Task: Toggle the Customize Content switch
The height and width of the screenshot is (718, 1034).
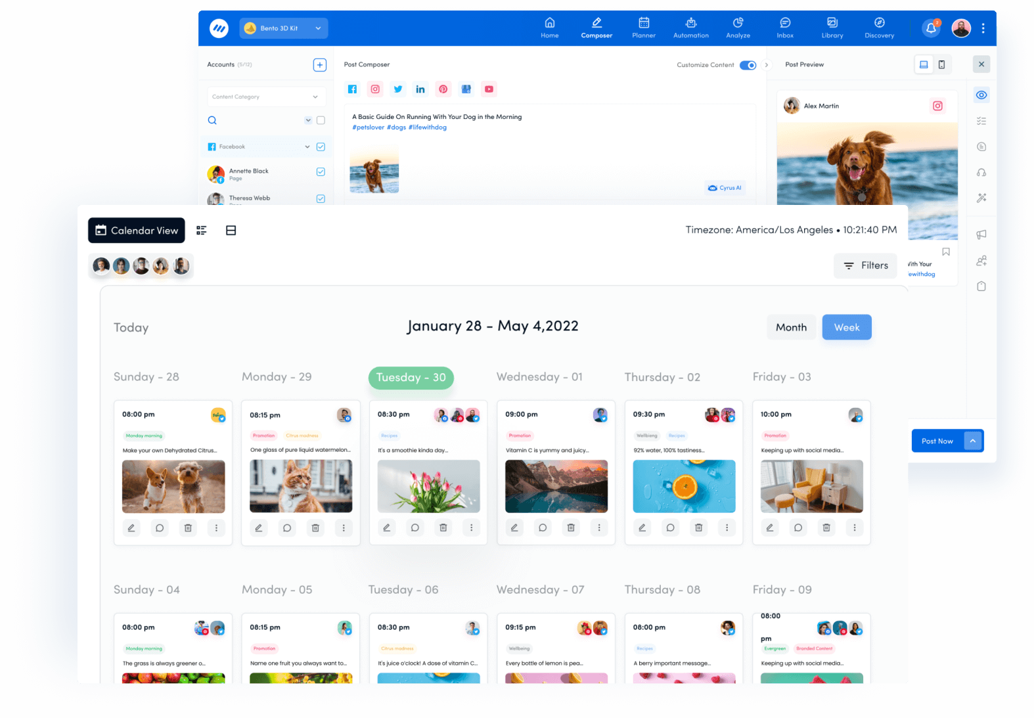Action: pos(748,65)
